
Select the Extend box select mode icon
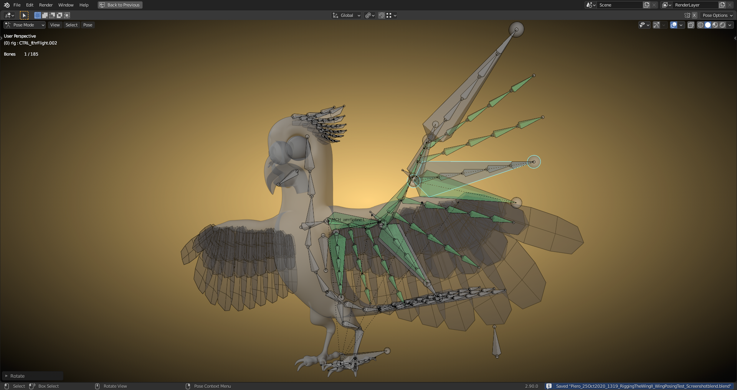pos(45,15)
